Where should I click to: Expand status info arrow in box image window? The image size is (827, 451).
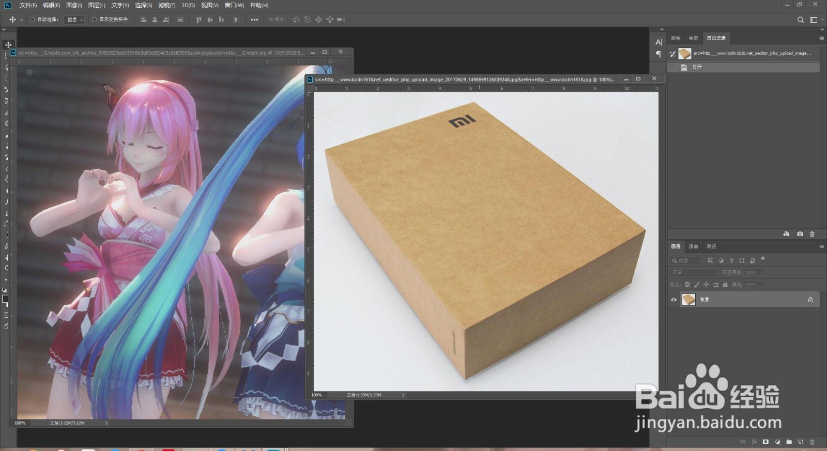403,395
